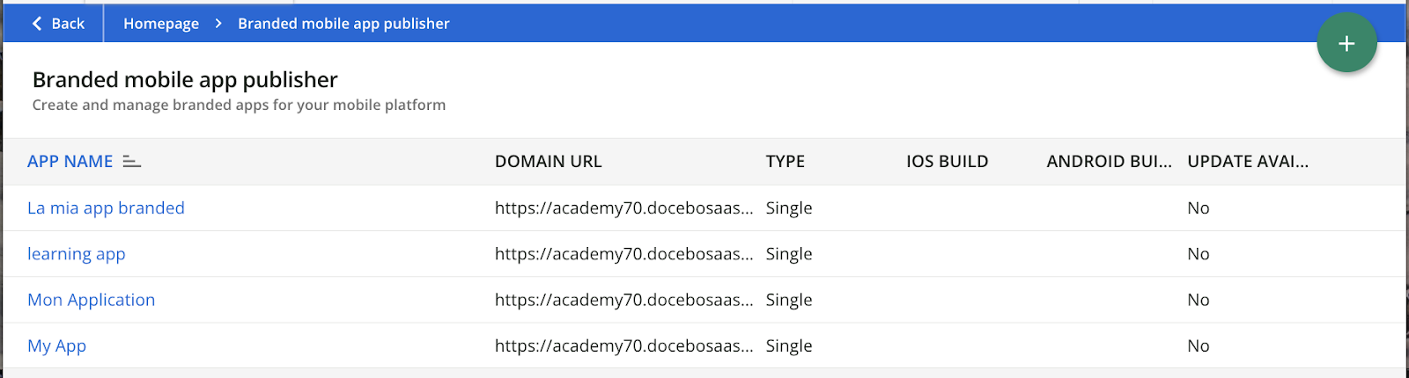This screenshot has height=378, width=1409.
Task: Open the Mon Application entry
Action: click(91, 300)
